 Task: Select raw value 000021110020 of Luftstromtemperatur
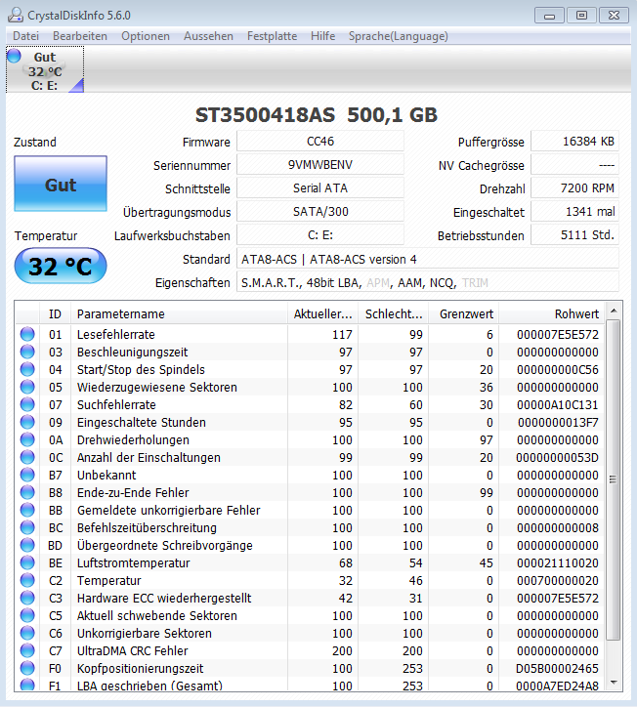tap(558, 563)
